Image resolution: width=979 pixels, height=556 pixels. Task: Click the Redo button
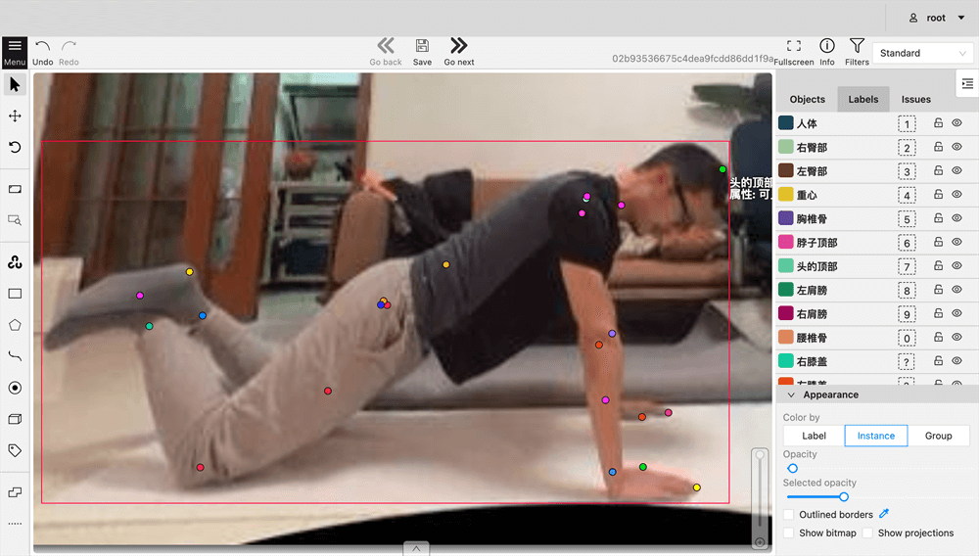pyautogui.click(x=69, y=53)
